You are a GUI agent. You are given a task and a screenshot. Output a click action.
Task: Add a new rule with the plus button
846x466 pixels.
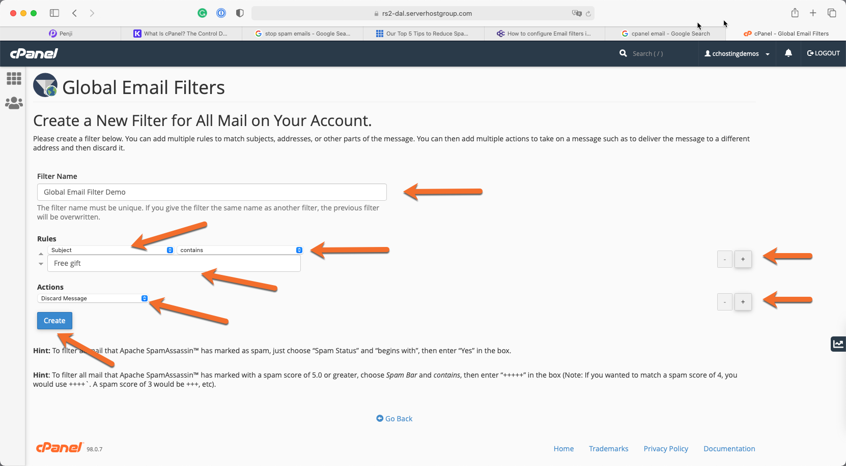[x=743, y=259]
